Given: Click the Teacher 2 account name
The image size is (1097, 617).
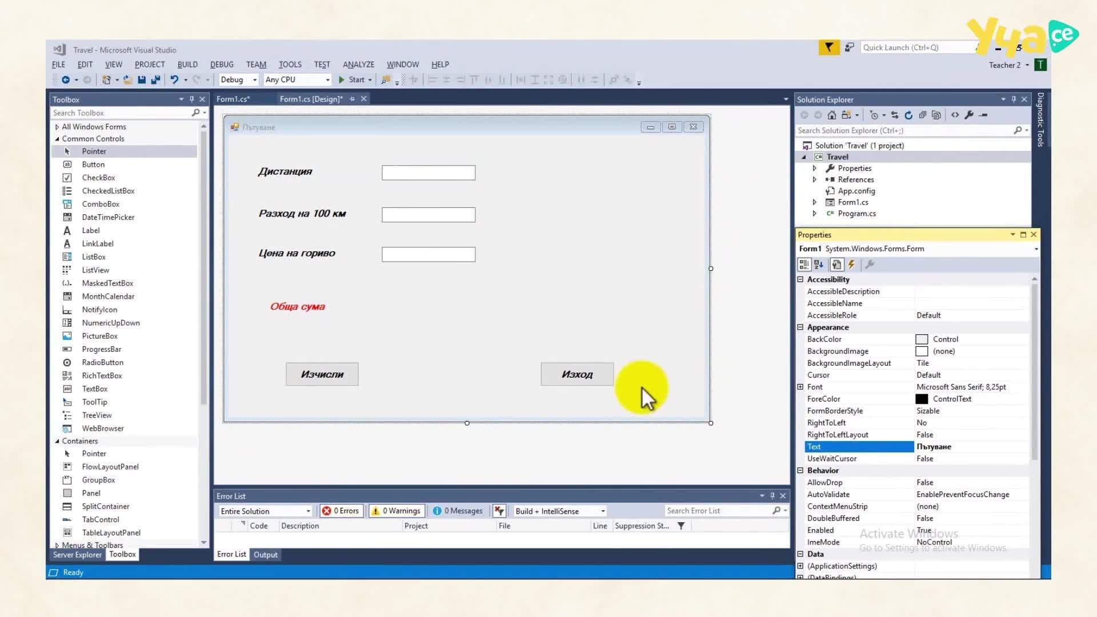Looking at the screenshot, I should point(1004,65).
